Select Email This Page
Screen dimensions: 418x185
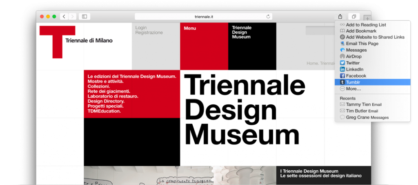pos(372,44)
